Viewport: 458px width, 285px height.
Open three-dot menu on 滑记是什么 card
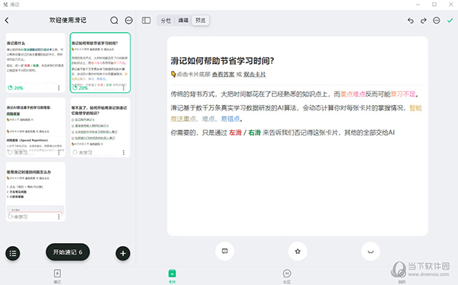tap(59, 88)
